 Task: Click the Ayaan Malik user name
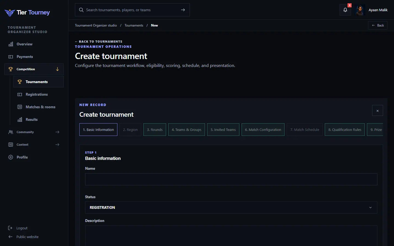[x=378, y=10]
